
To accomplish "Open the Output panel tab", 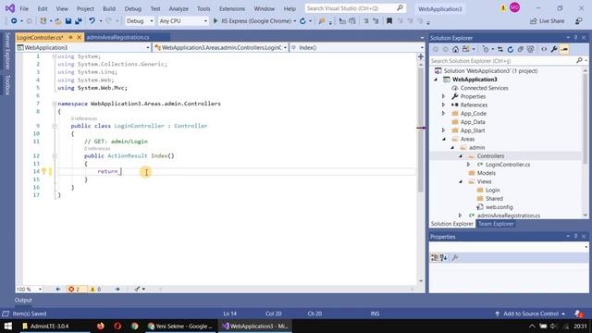I will coord(23,300).
